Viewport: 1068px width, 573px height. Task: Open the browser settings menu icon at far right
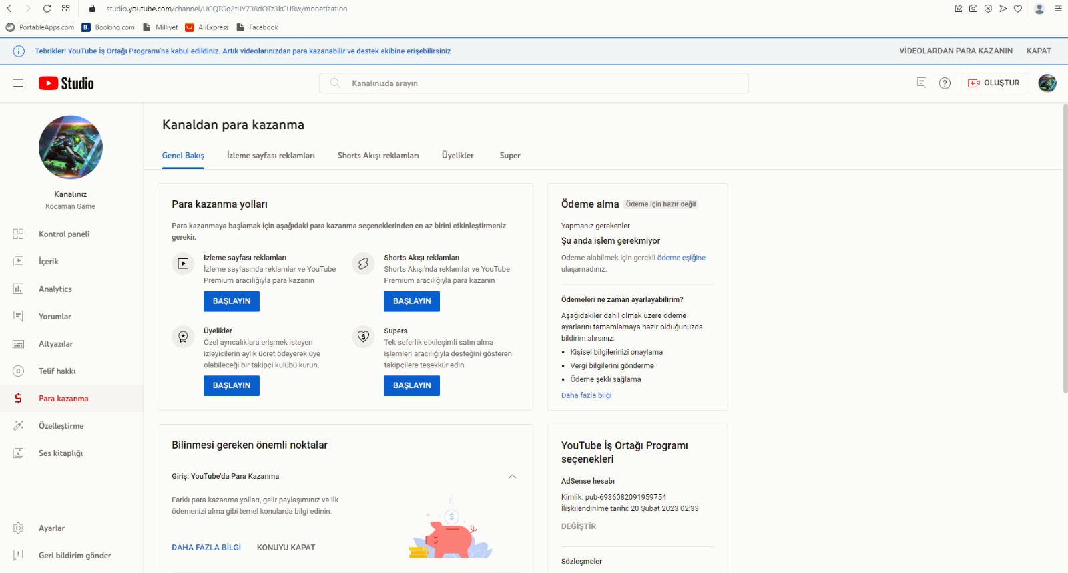coord(1058,9)
